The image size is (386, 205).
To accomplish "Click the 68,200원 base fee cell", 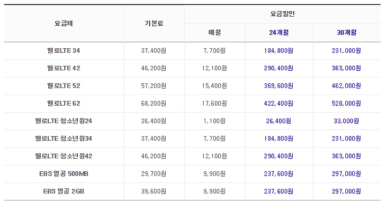I will click(x=154, y=103).
